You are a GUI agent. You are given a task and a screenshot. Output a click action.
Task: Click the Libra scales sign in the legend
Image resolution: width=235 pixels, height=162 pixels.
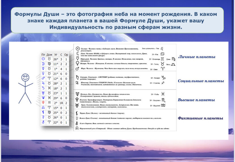click(173, 64)
